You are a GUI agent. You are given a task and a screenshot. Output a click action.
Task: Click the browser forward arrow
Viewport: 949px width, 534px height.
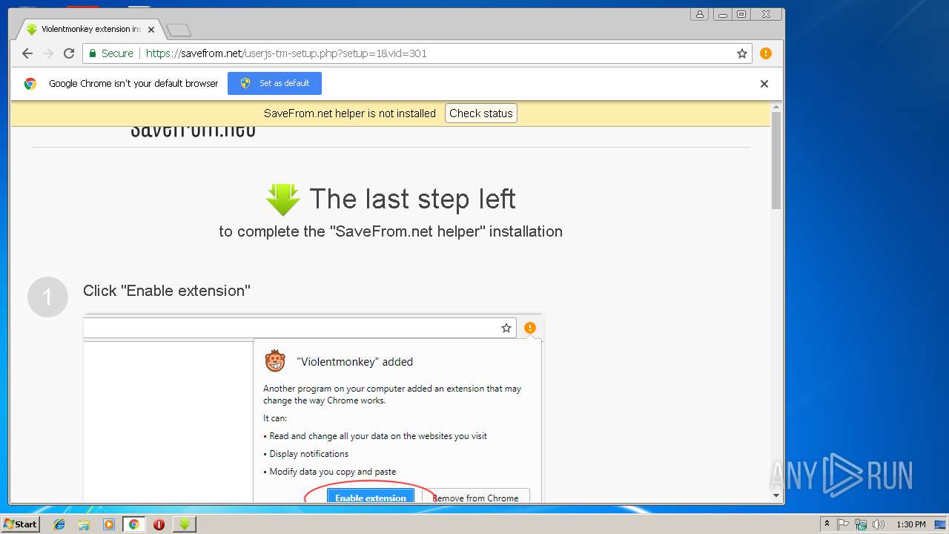tap(48, 53)
